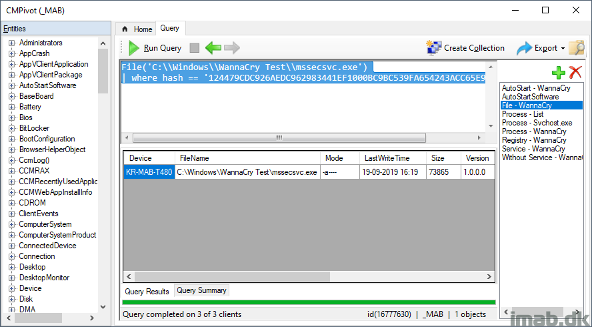
Task: Sort results by Device column header
Action: [x=149, y=158]
